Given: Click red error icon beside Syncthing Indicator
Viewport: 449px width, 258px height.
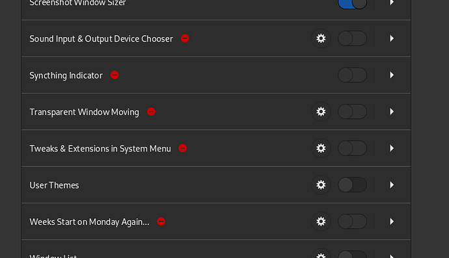Looking at the screenshot, I should (x=115, y=75).
